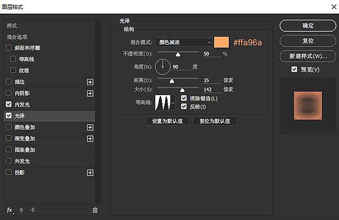
Task: Click the plus icon beside 内阴影
Action: click(x=90, y=94)
